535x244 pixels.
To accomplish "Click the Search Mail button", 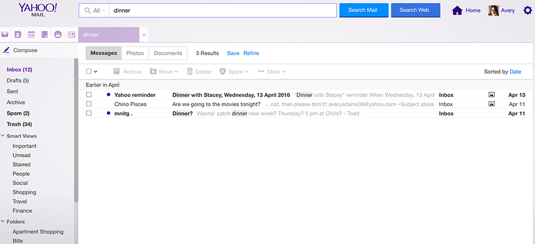I will (x=363, y=10).
